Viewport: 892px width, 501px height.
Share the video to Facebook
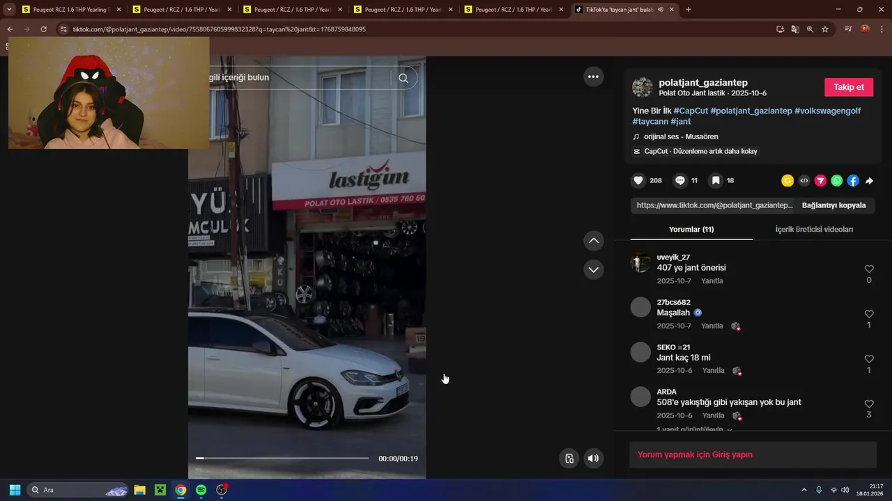pyautogui.click(x=853, y=181)
